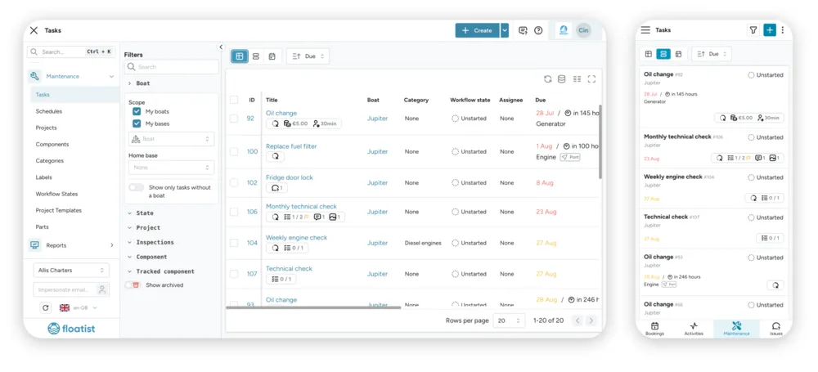This screenshot has height=372, width=818.
Task: Open the help question mark icon
Action: point(538,30)
